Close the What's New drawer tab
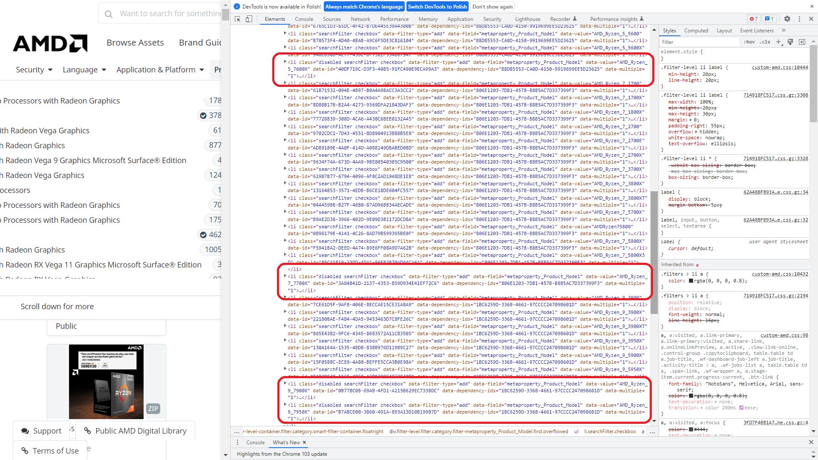 click(x=304, y=443)
